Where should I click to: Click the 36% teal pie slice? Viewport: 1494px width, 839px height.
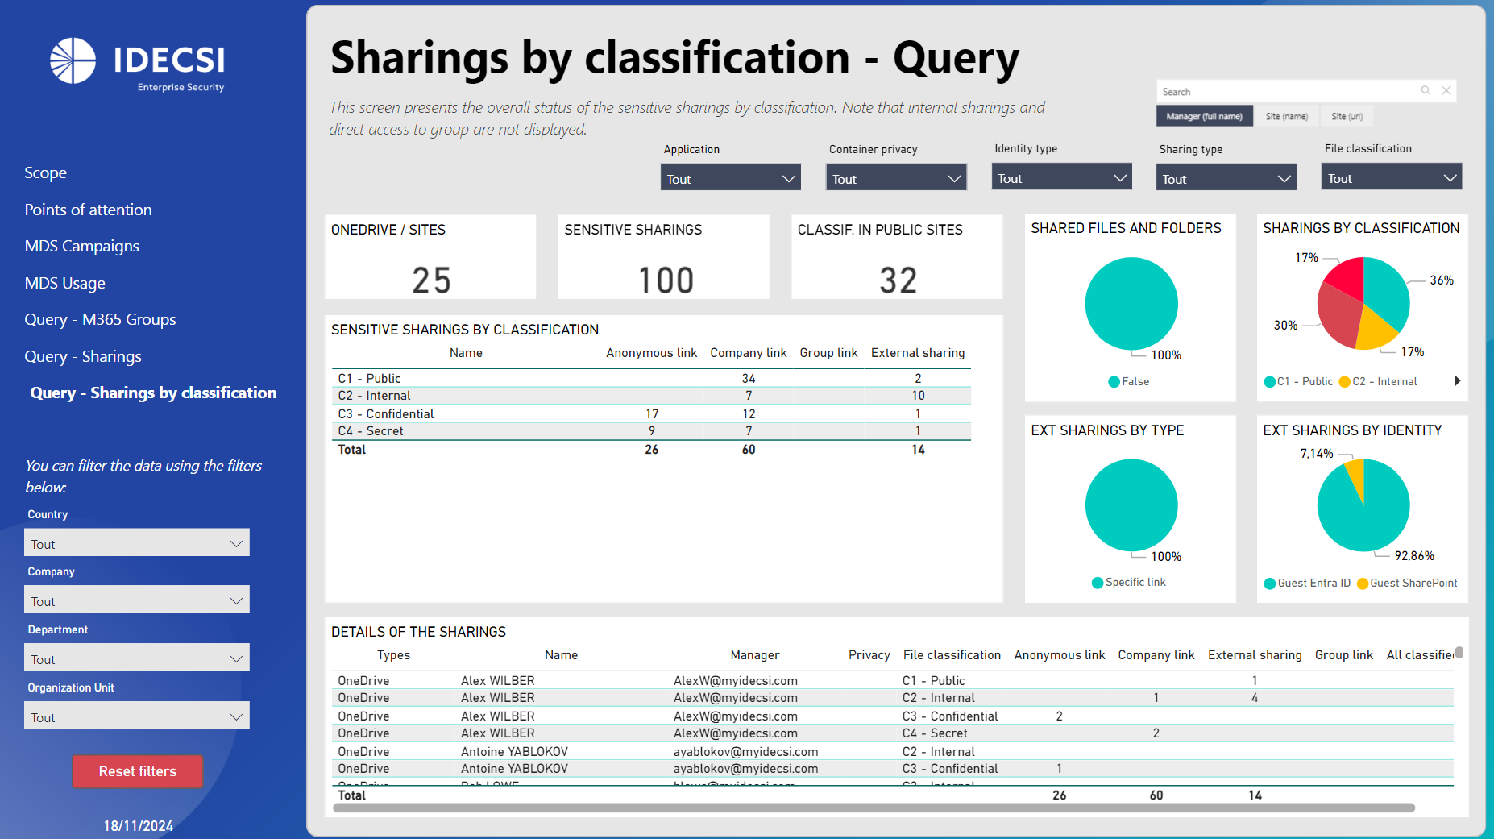tap(1386, 290)
